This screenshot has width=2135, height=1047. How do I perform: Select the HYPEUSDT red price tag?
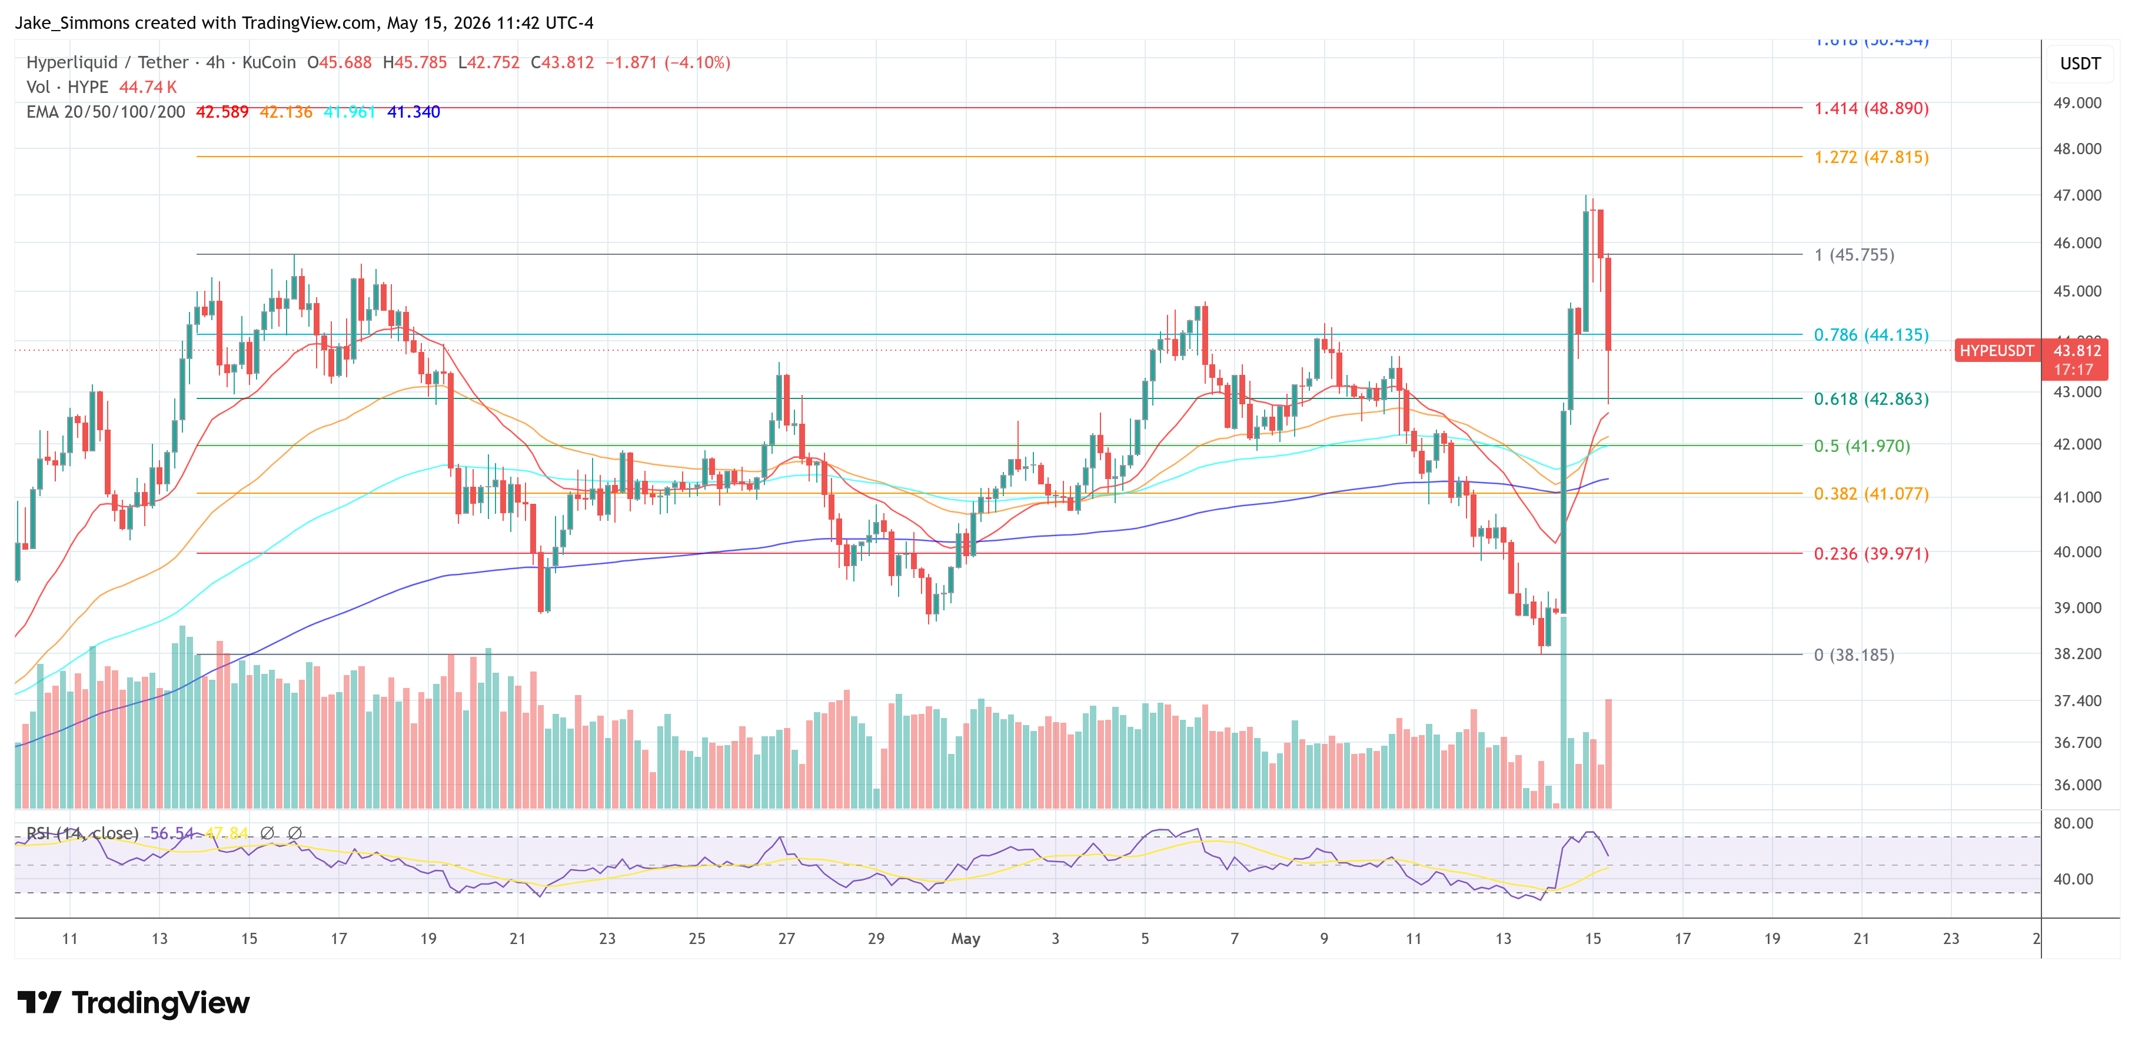click(x=1996, y=351)
